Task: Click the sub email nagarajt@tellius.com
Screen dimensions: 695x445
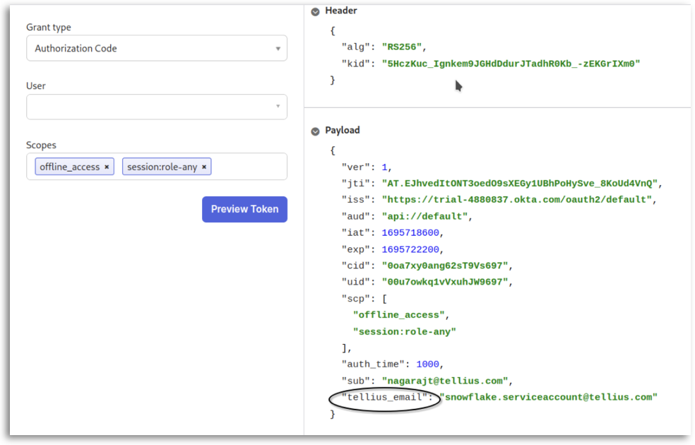Action: tap(446, 381)
